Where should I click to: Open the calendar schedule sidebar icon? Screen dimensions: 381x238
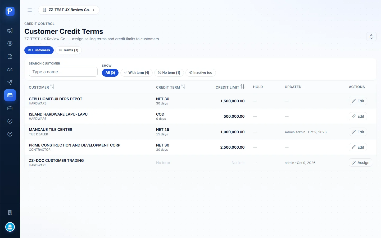[x=10, y=56]
